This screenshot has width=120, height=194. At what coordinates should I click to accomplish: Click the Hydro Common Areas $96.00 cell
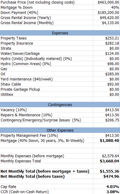tap(106, 64)
